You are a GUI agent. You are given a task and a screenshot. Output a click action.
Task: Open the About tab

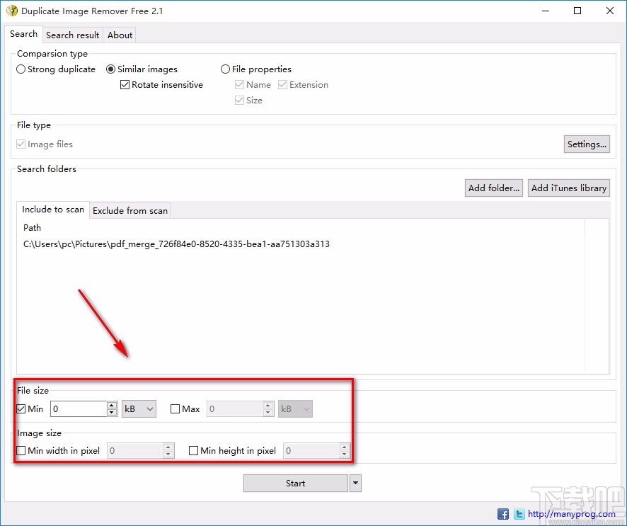click(120, 35)
